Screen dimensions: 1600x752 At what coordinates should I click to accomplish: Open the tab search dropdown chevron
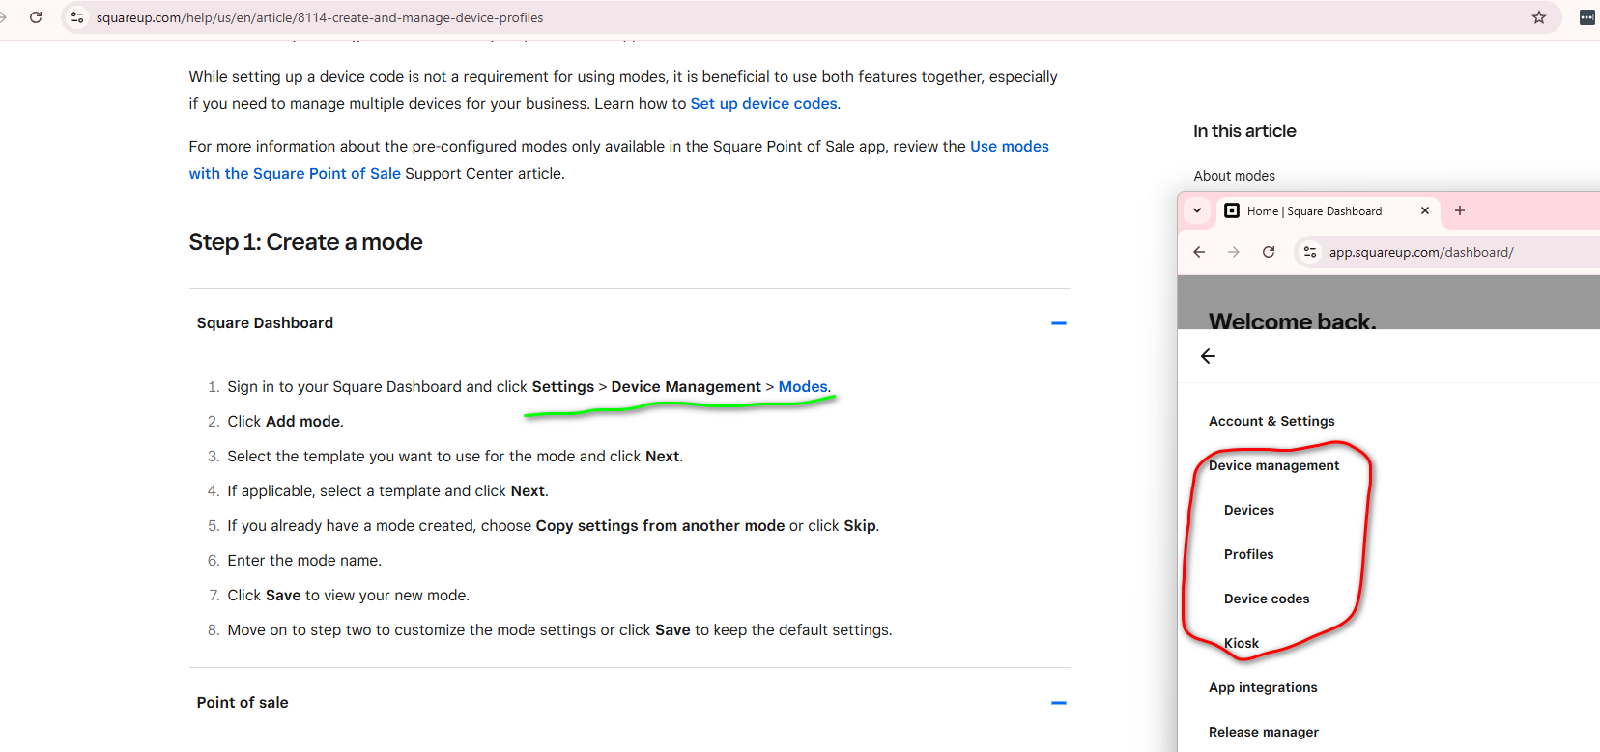pos(1197,210)
